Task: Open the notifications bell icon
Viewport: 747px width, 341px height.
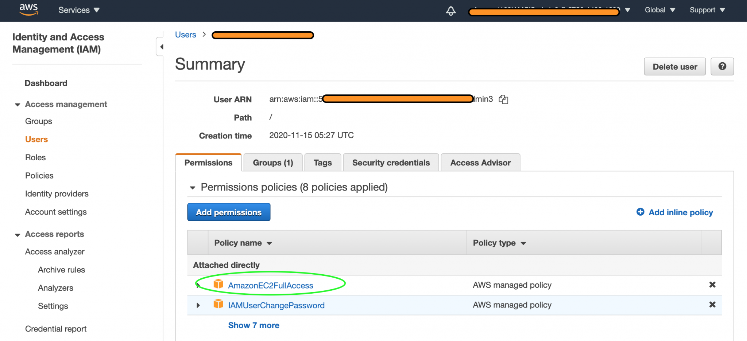Action: (451, 11)
